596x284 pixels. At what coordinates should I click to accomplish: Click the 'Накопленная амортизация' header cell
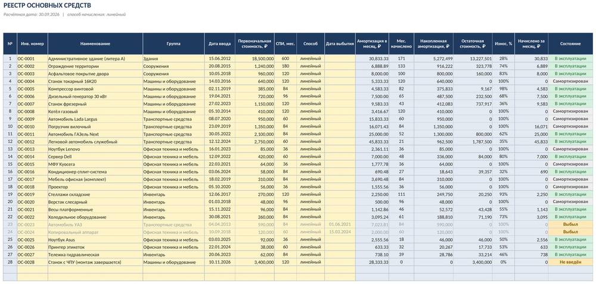pos(433,43)
